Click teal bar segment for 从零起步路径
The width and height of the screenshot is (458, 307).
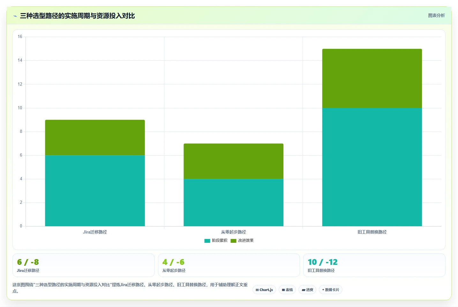[233, 203]
